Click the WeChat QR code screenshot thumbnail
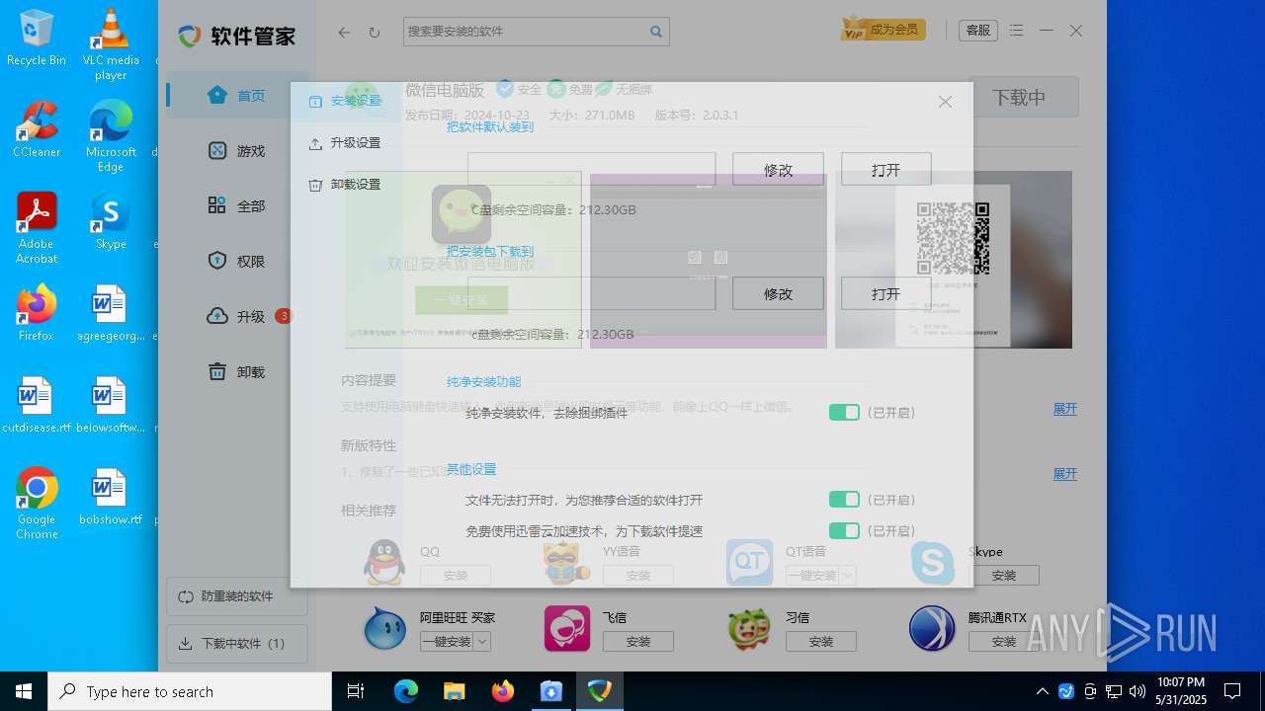1265x711 pixels. click(954, 260)
